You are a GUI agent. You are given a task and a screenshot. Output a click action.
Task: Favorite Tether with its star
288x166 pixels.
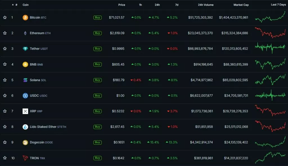(5, 49)
